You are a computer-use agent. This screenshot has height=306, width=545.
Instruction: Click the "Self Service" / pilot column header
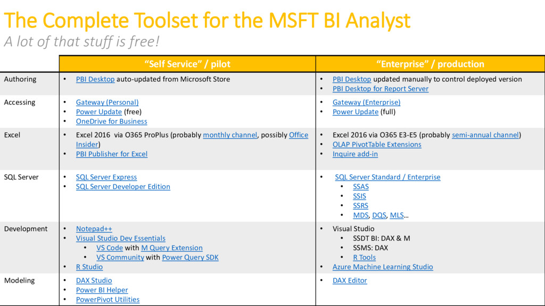tap(187, 64)
